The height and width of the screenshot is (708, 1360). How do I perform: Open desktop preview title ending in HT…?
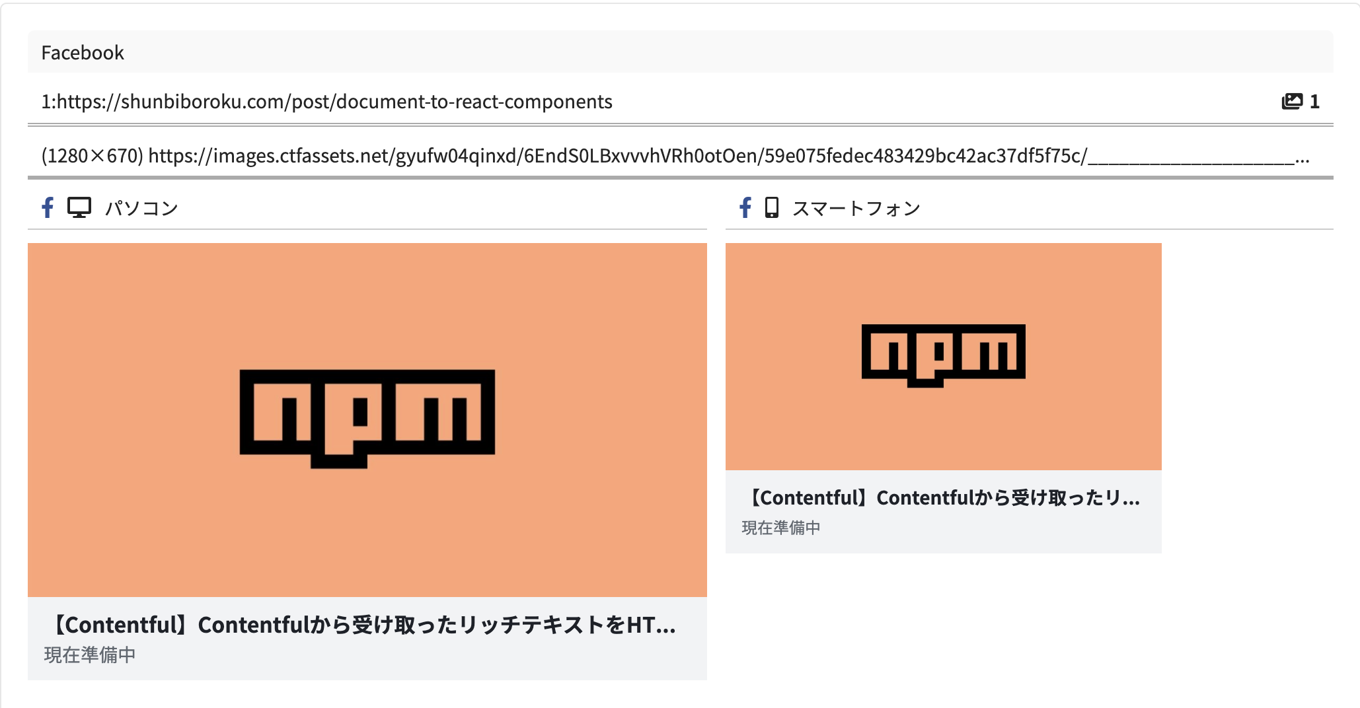point(363,625)
